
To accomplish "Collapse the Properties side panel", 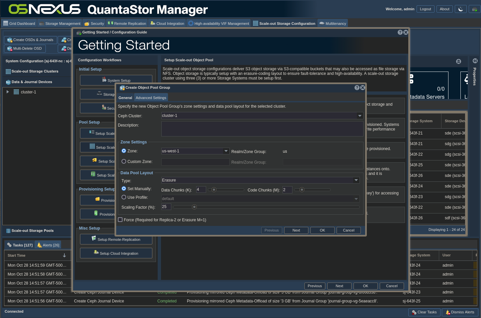I will [x=475, y=61].
